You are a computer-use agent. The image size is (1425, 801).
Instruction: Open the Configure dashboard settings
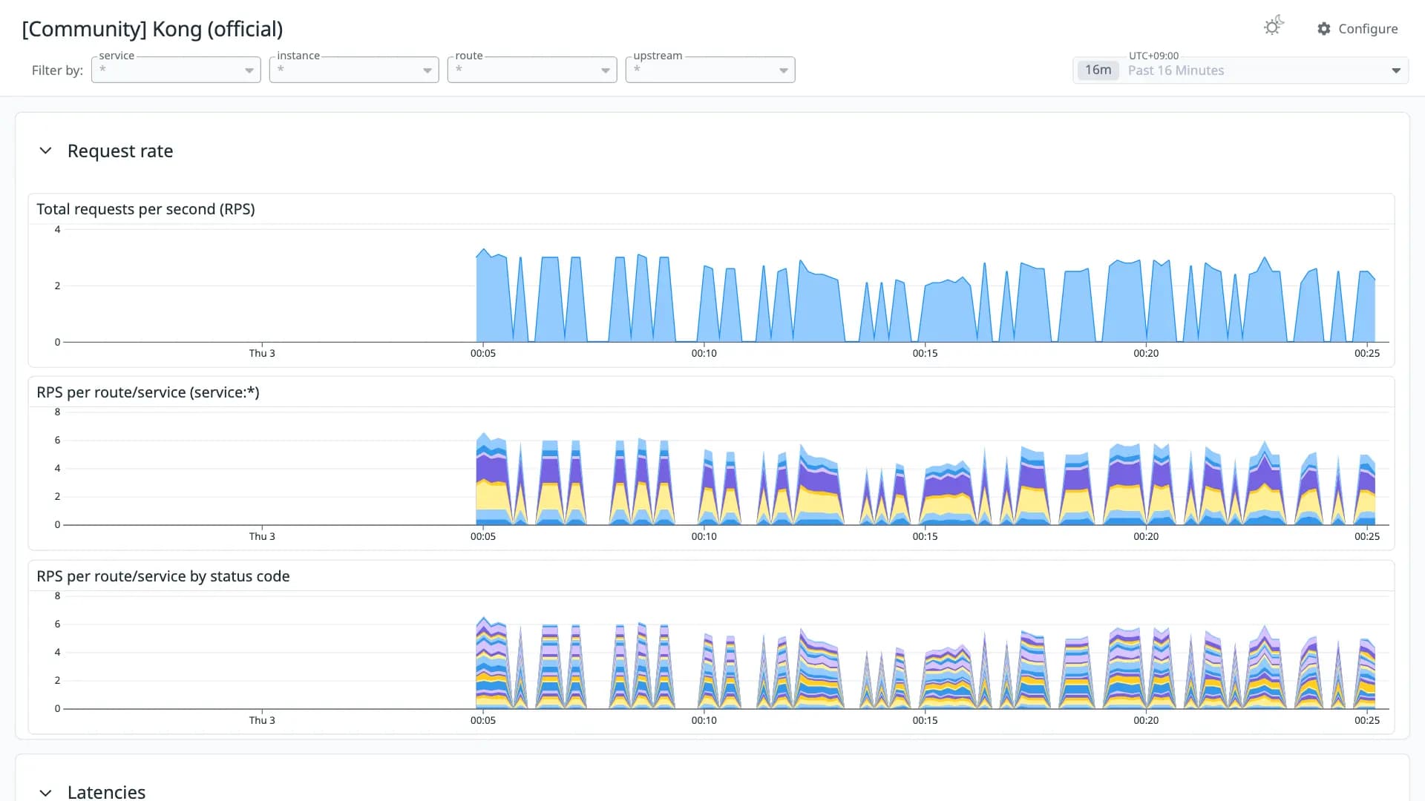coord(1357,28)
